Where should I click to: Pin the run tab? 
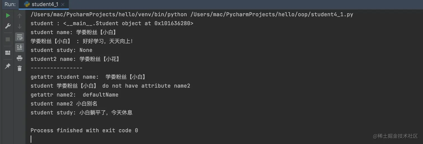[x=8, y=66]
